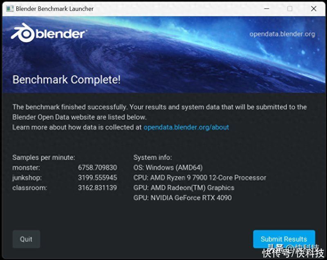Open the opendata.blender.org/about link
The width and height of the screenshot is (327, 260).
coord(186,127)
